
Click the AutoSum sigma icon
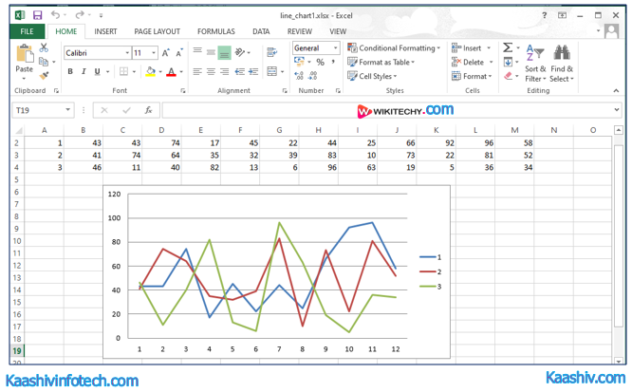pyautogui.click(x=508, y=47)
